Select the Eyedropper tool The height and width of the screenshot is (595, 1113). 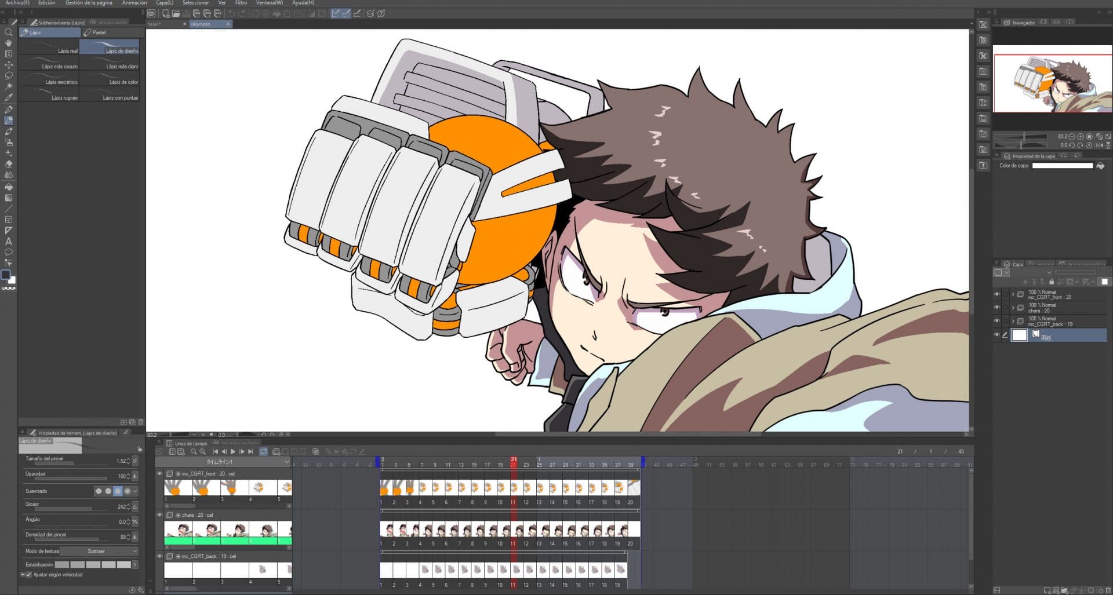9,97
